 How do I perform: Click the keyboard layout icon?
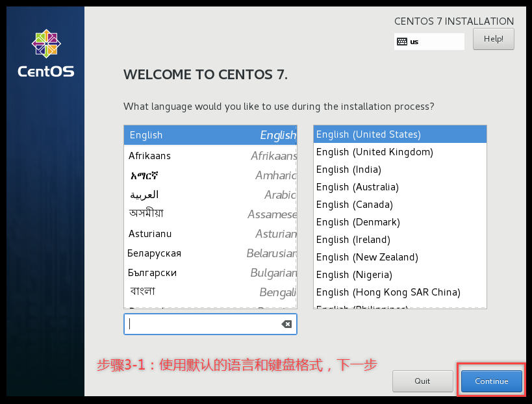402,42
